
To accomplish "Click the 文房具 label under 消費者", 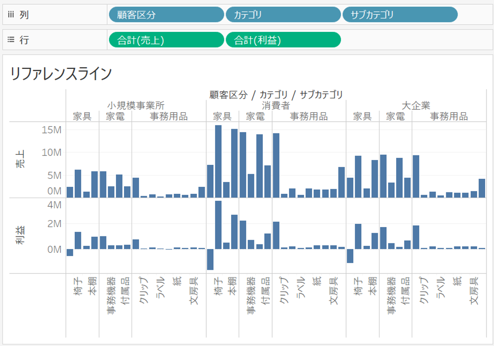I will click(x=334, y=290).
